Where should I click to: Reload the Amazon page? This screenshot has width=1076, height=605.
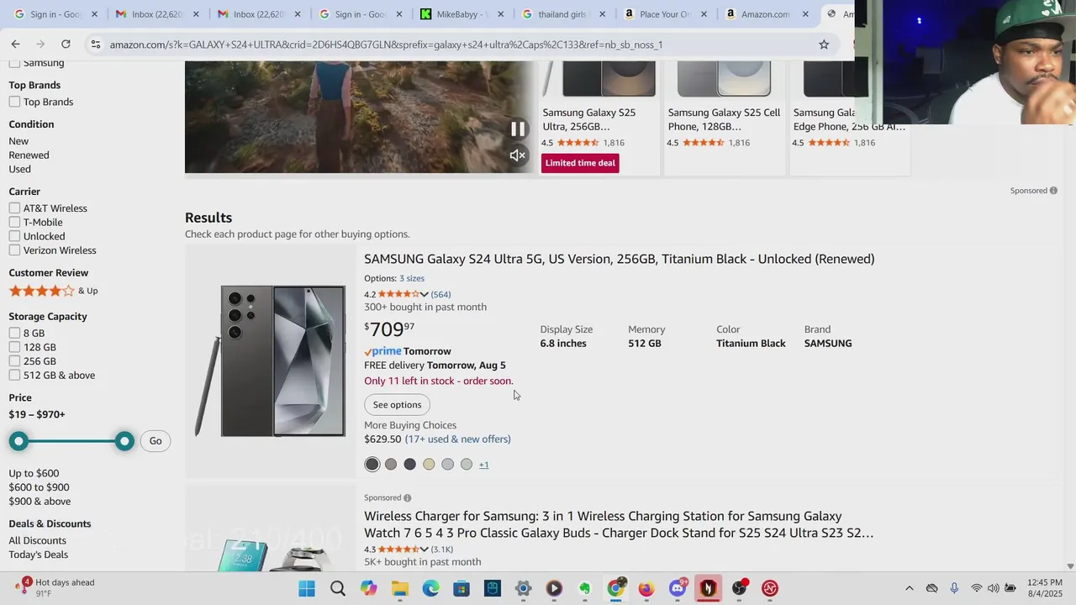pos(66,44)
